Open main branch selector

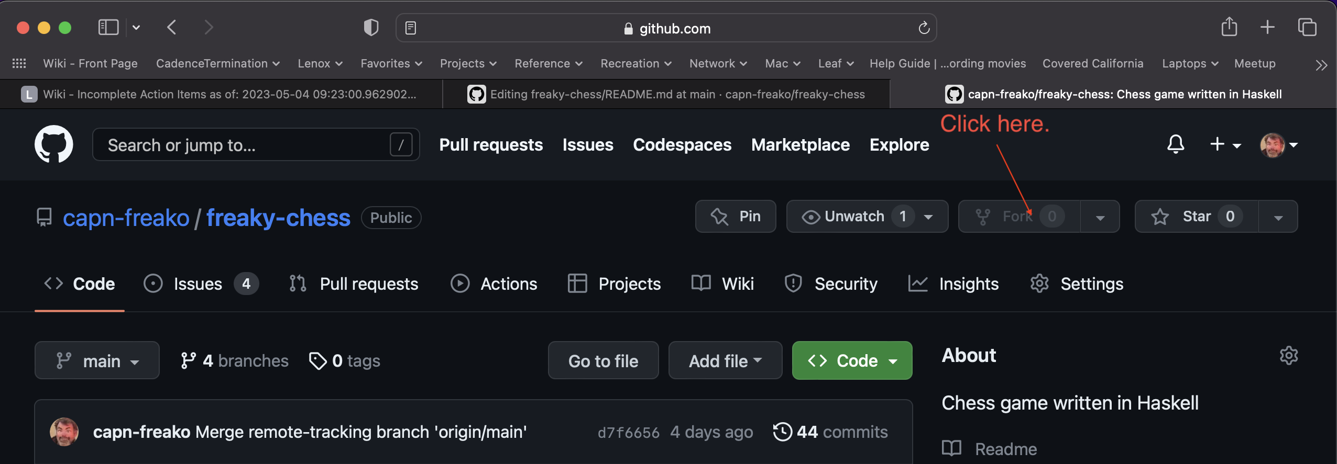97,360
